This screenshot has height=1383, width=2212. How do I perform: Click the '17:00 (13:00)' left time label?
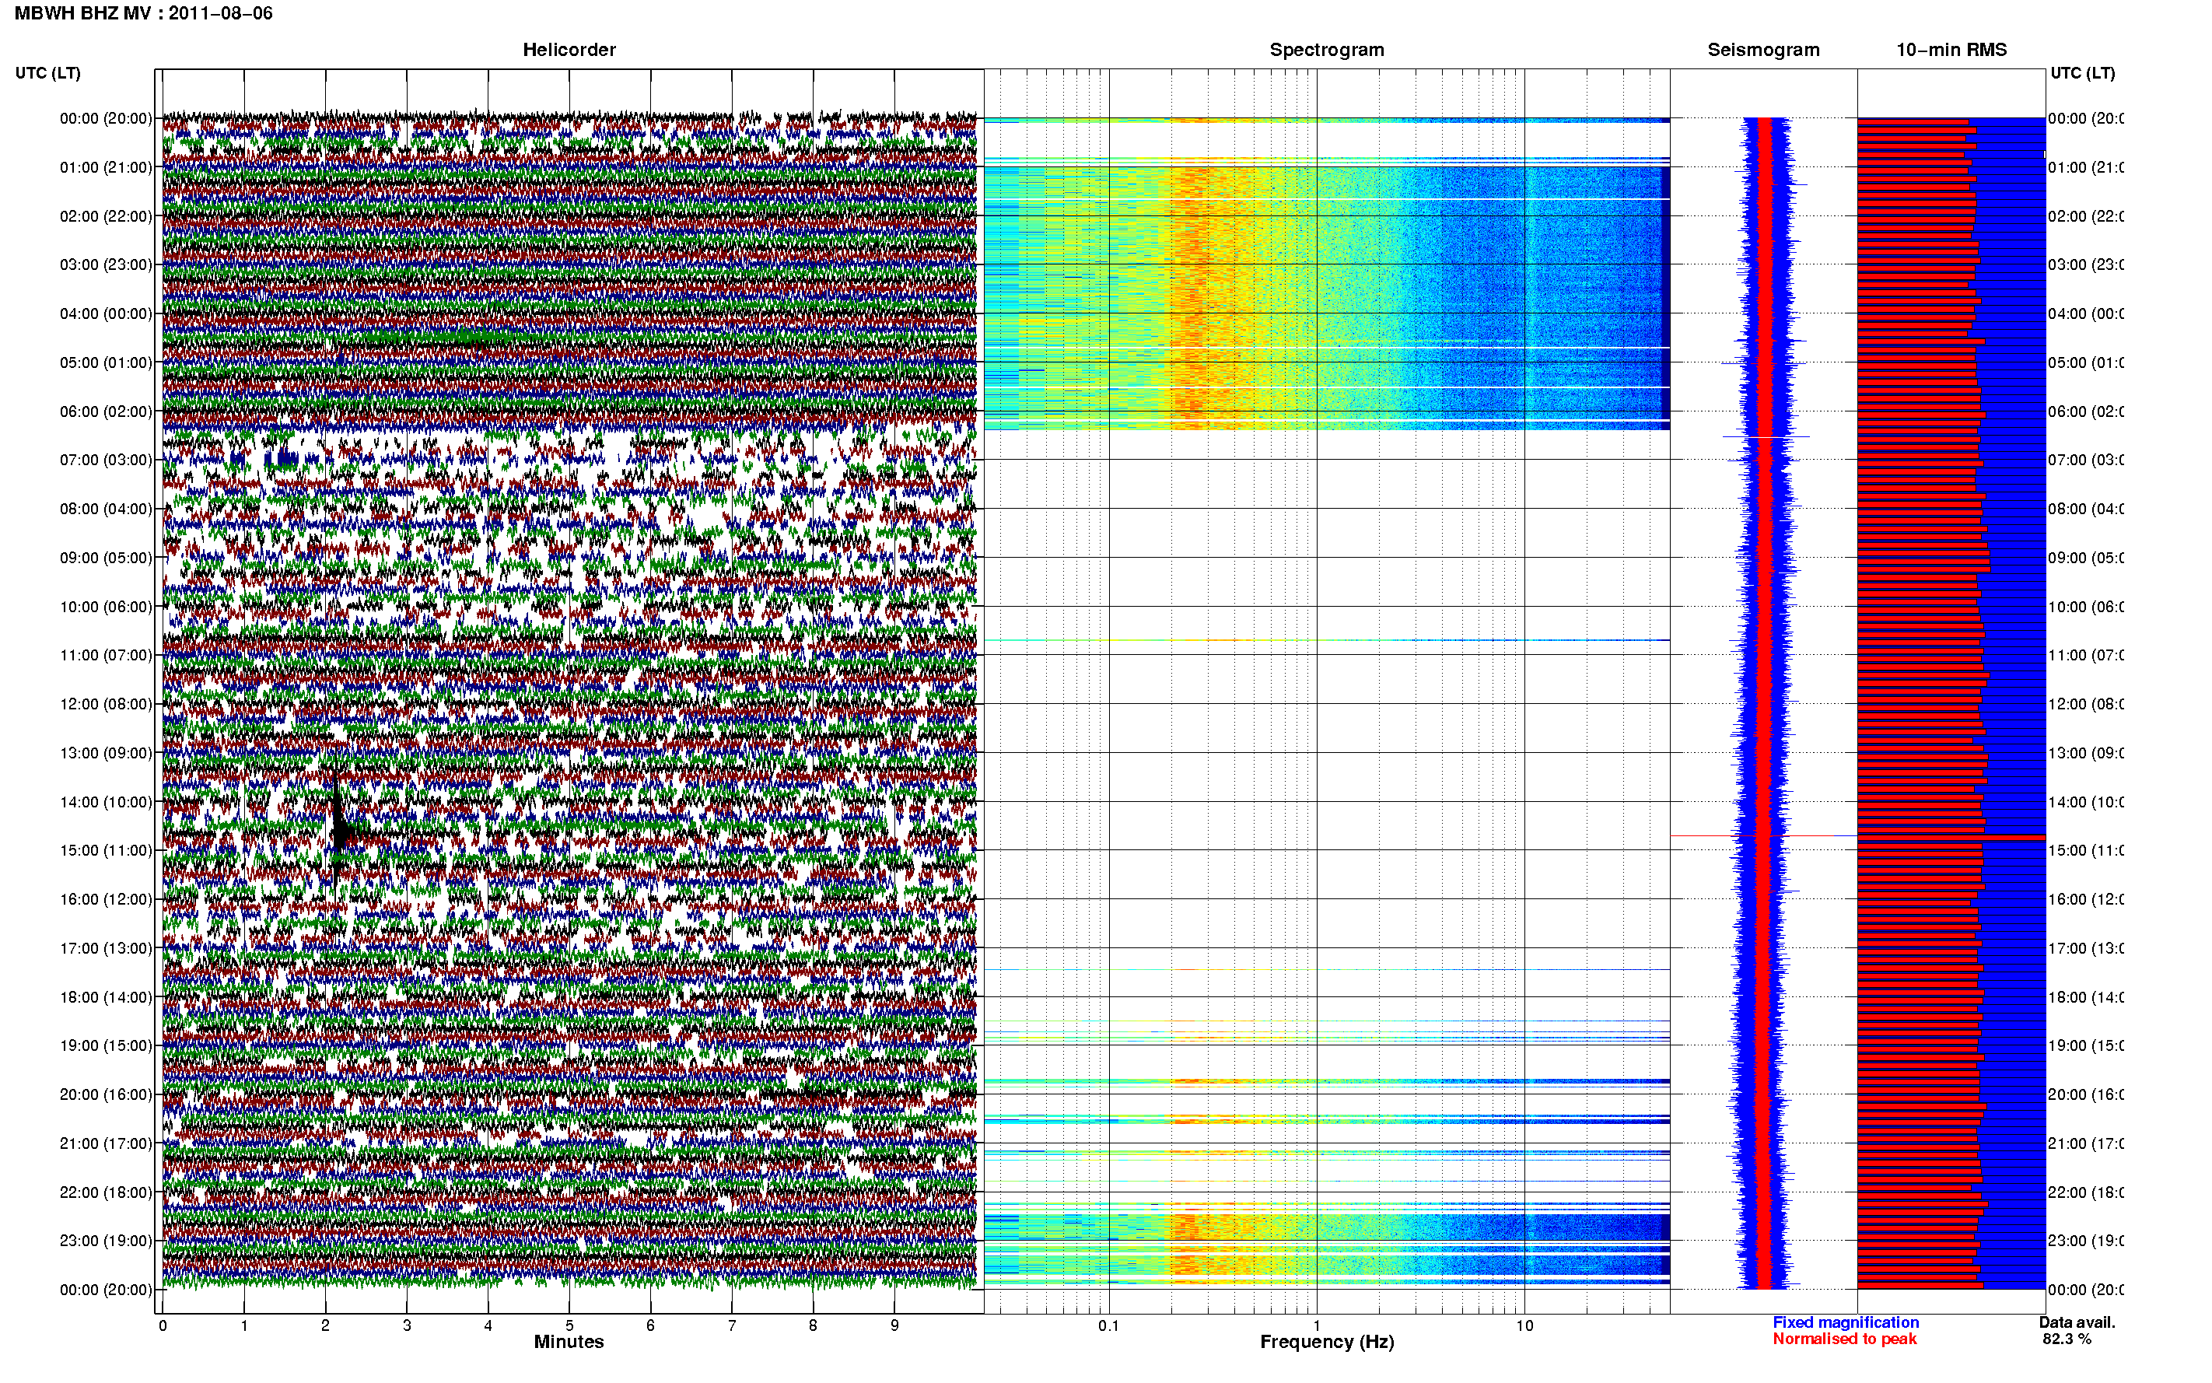pyautogui.click(x=106, y=948)
